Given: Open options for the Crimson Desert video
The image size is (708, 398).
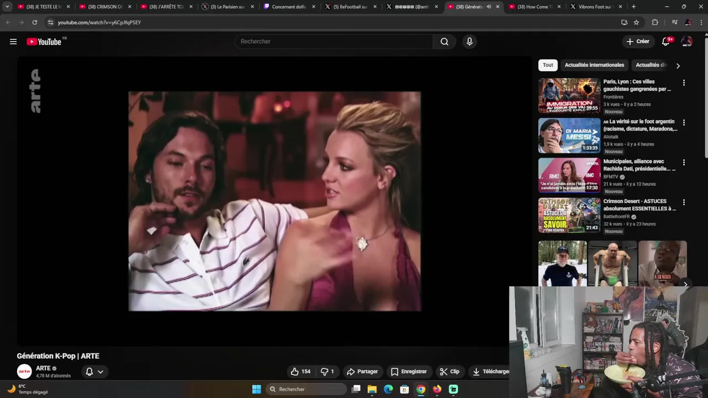Looking at the screenshot, I should coord(684,202).
